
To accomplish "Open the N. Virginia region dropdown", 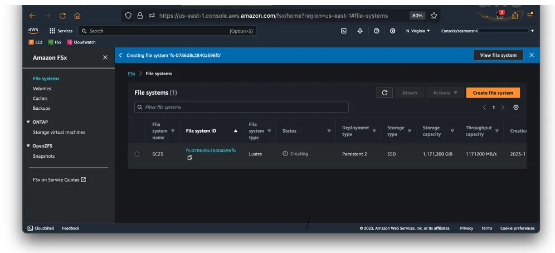I will coord(418,31).
